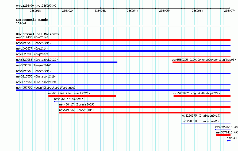Click the nsv1012436 (Coe2014) variant label
The width and height of the screenshot is (238, 151).
32,37
